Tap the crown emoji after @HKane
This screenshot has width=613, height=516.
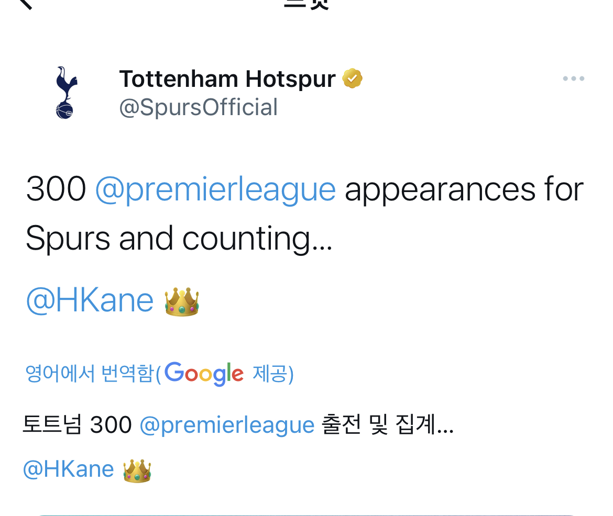click(182, 301)
